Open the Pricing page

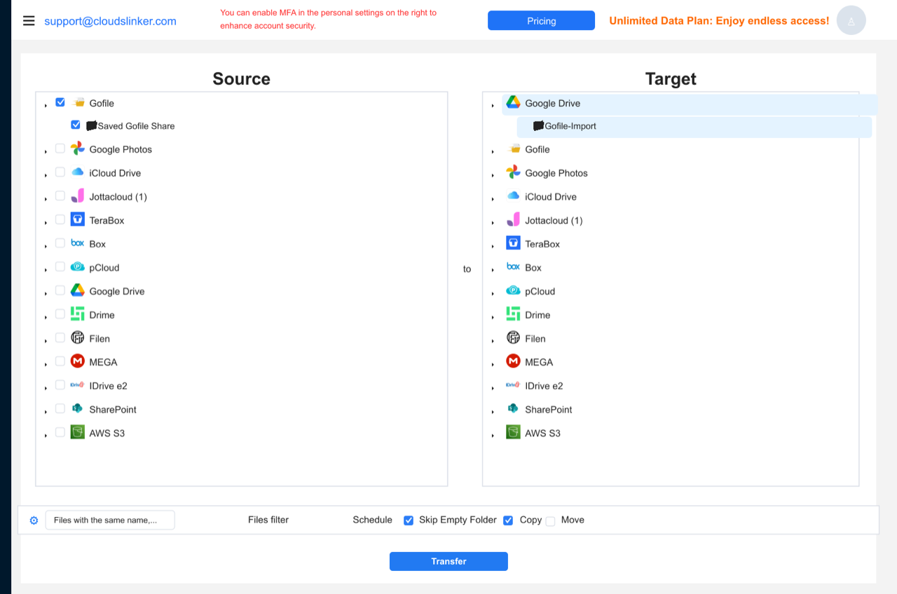[541, 21]
